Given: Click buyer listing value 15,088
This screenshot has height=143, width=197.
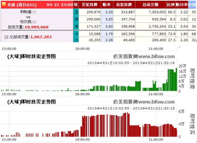Looking at the screenshot, I should coord(95,34).
